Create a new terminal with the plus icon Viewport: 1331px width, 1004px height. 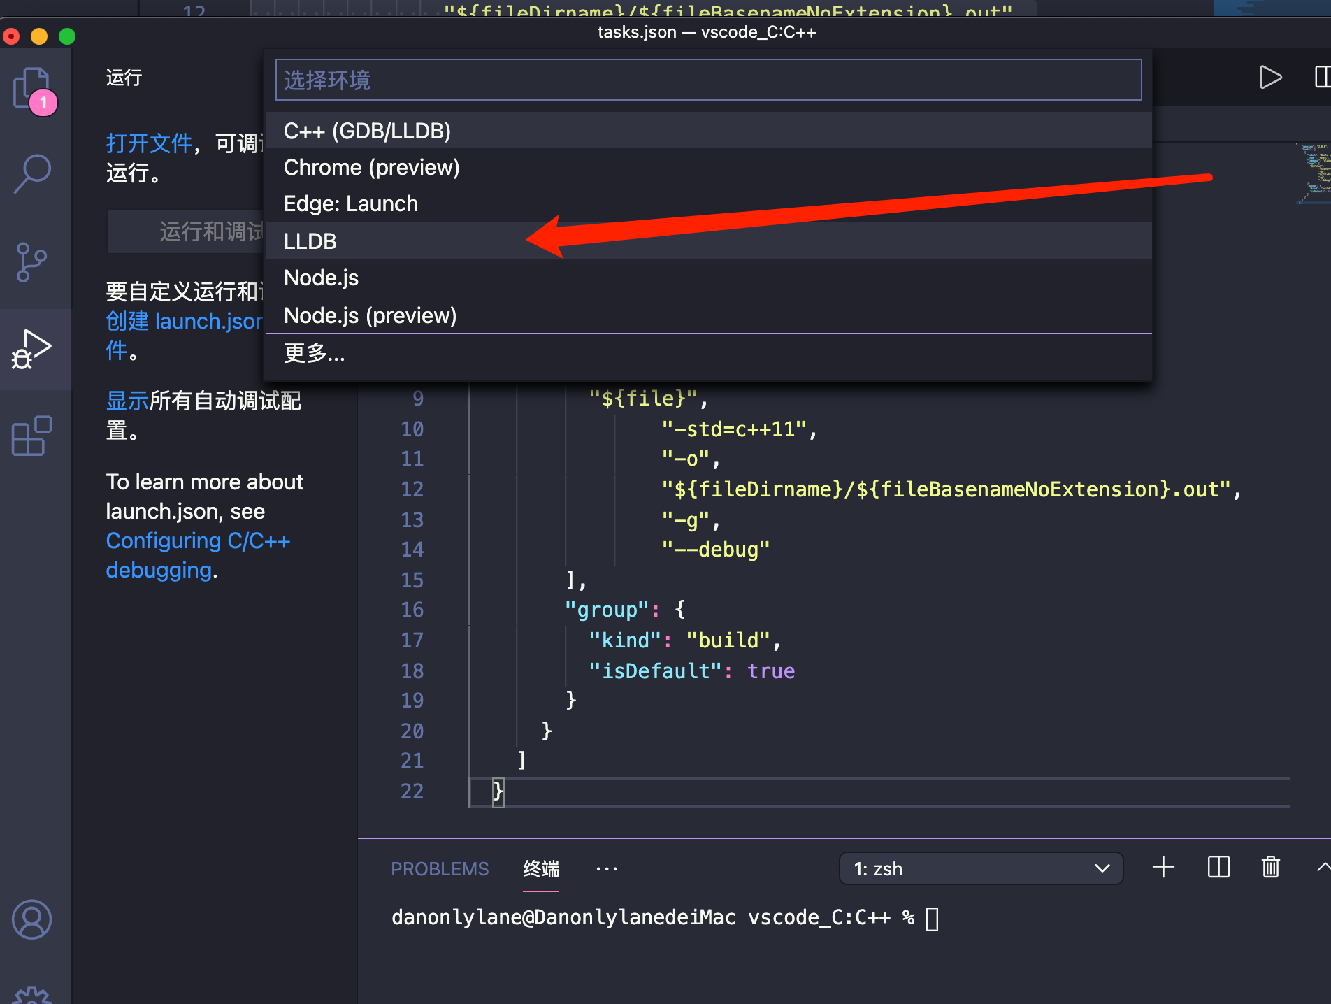point(1163,868)
